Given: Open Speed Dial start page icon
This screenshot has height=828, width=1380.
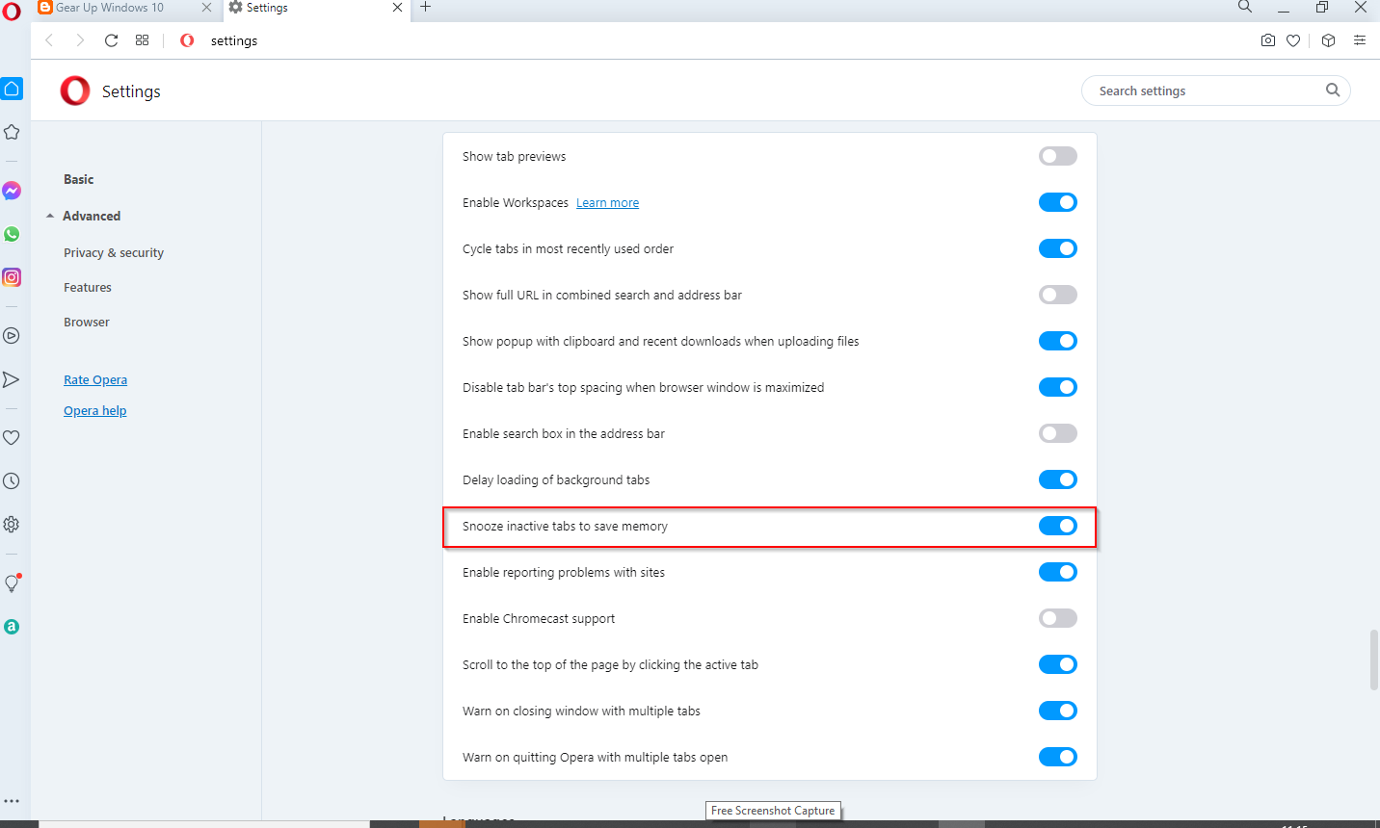Looking at the screenshot, I should [x=142, y=40].
